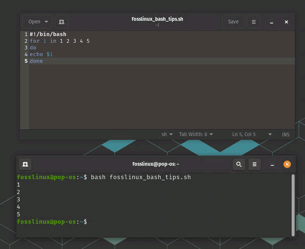Open the Ln 5, Col 5 position dropdown
This screenshot has height=249, width=305.
(x=252, y=135)
